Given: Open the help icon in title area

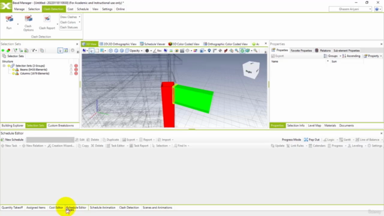Looking at the screenshot, I should click(x=377, y=9).
